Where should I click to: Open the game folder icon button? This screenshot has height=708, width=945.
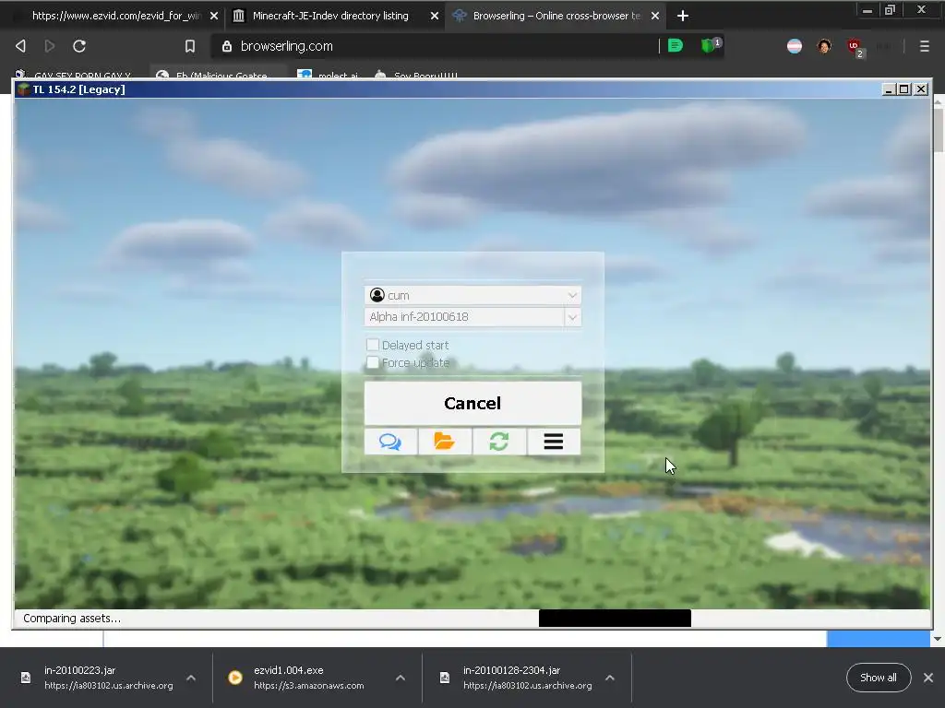(445, 442)
